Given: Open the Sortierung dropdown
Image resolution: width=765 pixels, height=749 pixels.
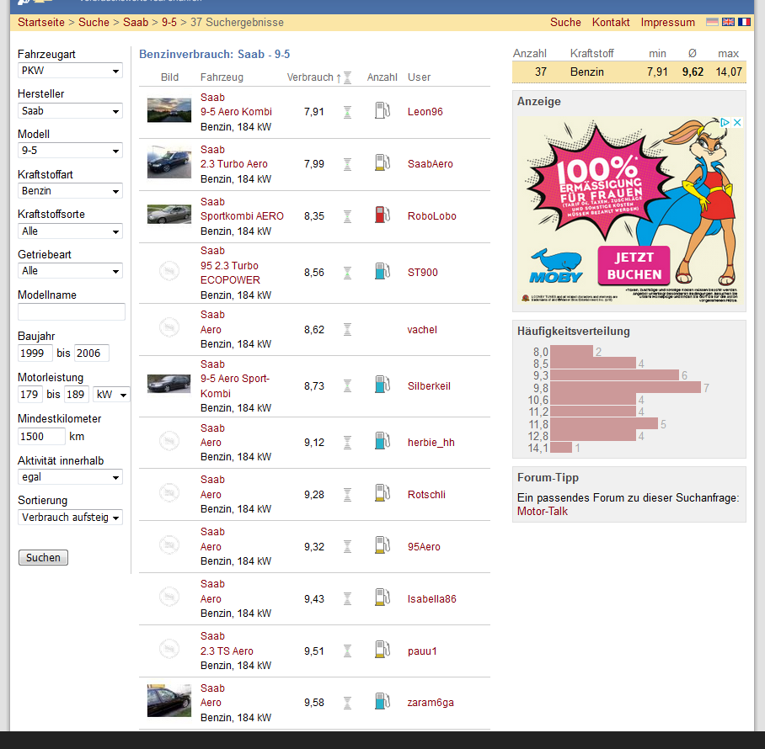Looking at the screenshot, I should coord(70,518).
